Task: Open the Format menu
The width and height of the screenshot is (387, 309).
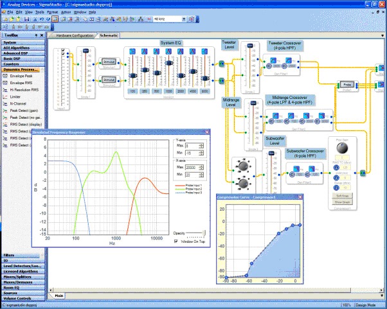Action: click(52, 12)
